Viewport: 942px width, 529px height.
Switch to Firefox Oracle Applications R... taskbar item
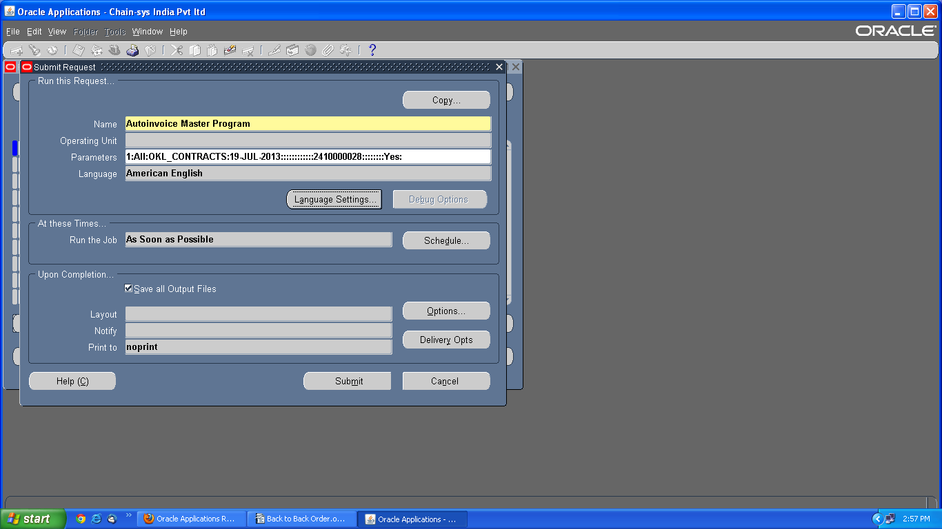[x=190, y=519]
